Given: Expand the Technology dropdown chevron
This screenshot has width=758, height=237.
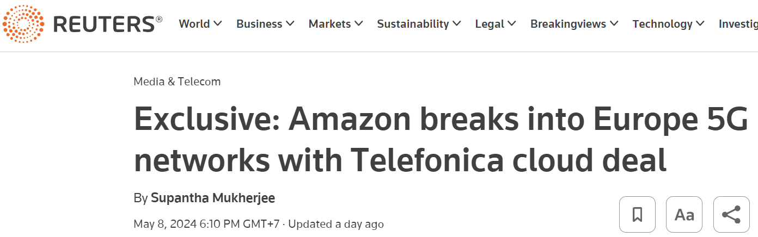Looking at the screenshot, I should (700, 24).
